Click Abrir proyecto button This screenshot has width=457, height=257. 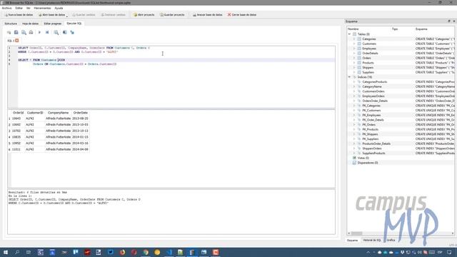(x=144, y=14)
